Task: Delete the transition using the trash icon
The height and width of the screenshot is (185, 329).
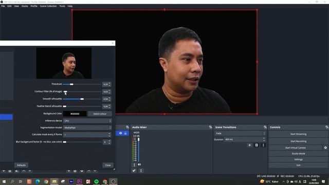Action: coord(257,145)
